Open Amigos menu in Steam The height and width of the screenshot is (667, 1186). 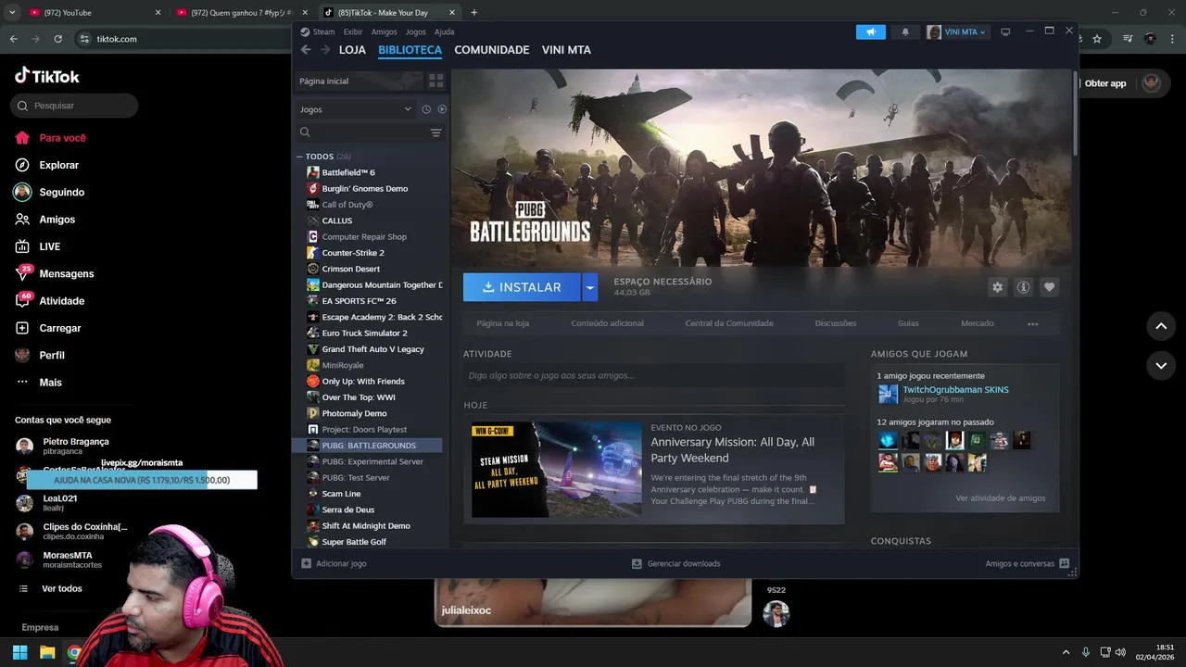tap(384, 31)
